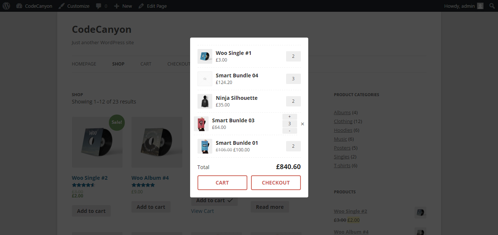The image size is (498, 235).
Task: Click the admin avatar icon
Action: pyautogui.click(x=480, y=6)
